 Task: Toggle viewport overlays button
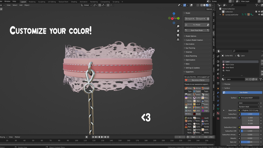[191, 5]
